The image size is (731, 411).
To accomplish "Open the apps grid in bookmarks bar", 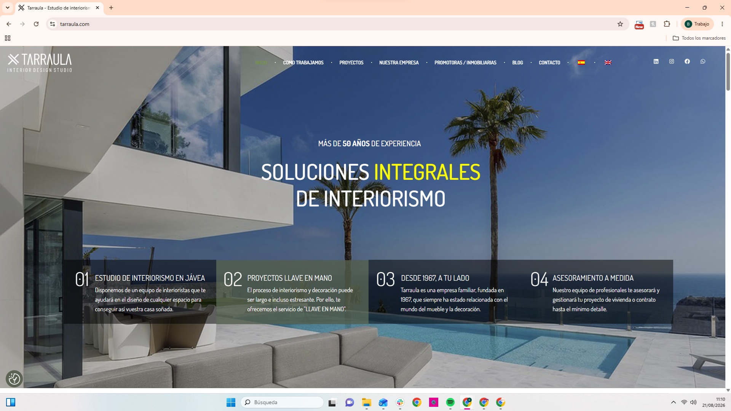I will (x=8, y=38).
